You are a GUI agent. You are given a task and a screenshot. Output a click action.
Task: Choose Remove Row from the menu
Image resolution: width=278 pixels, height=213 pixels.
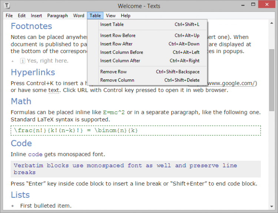click(x=113, y=72)
